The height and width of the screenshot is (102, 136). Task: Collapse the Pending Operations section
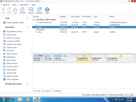coord(27,84)
